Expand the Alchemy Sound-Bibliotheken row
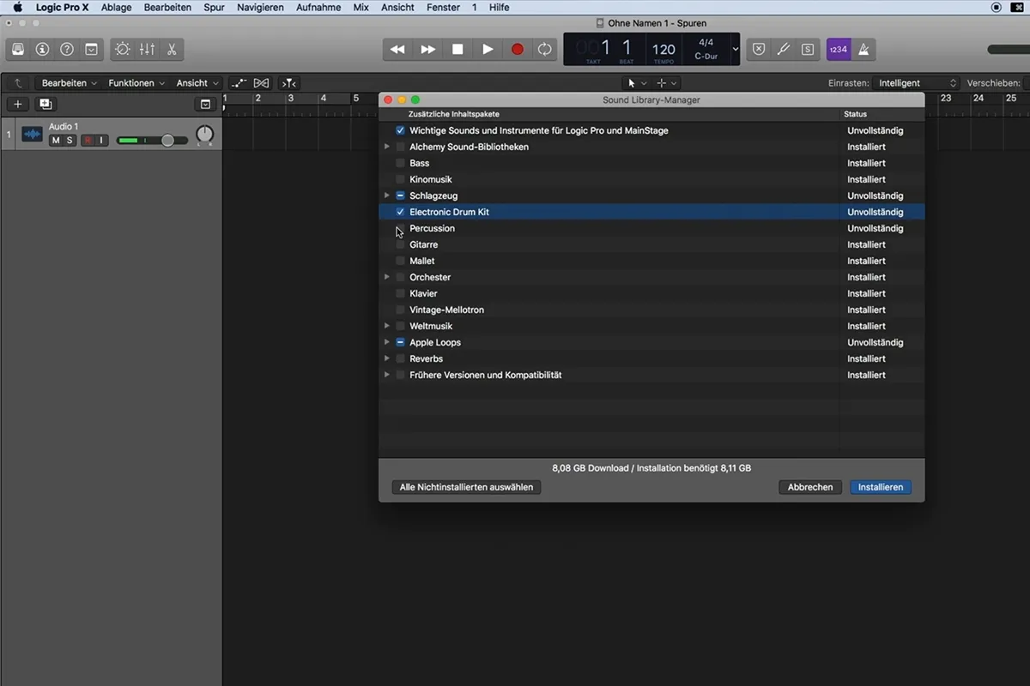This screenshot has width=1030, height=686. click(387, 147)
